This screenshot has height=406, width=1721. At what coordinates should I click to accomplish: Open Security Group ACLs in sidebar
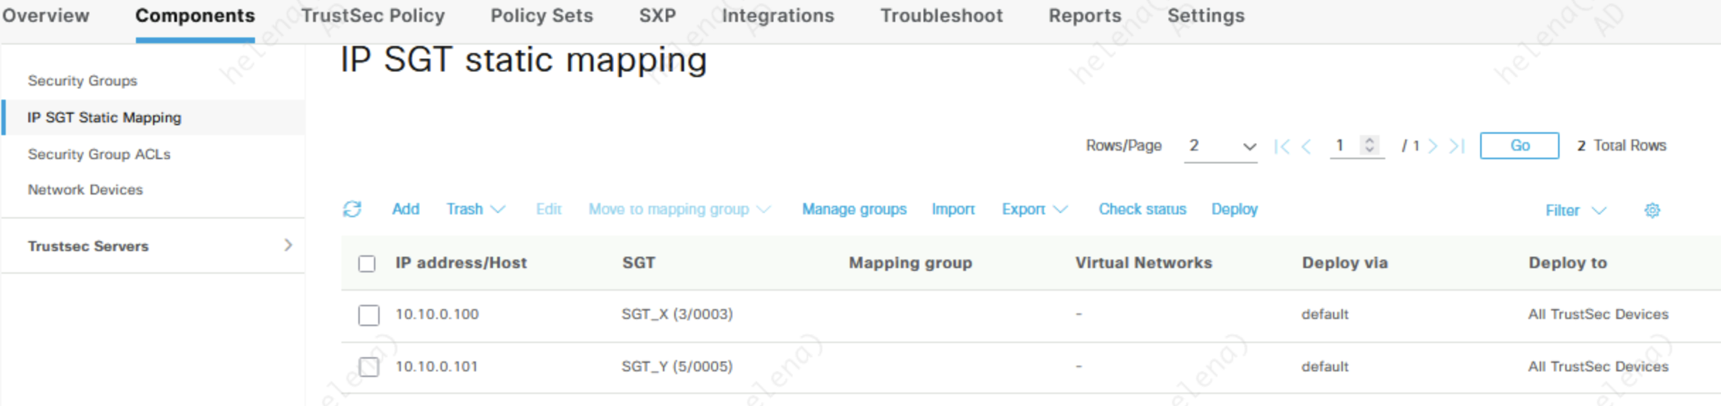pos(99,154)
